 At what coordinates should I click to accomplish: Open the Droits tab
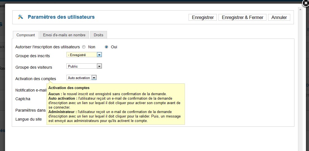(99, 35)
